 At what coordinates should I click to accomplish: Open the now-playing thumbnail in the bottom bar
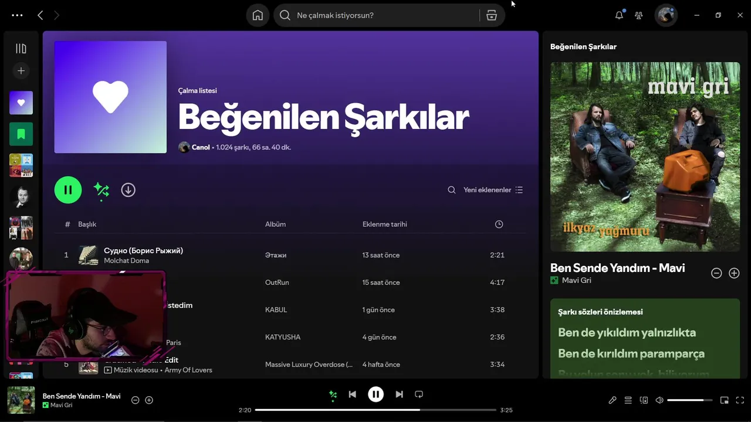click(21, 400)
